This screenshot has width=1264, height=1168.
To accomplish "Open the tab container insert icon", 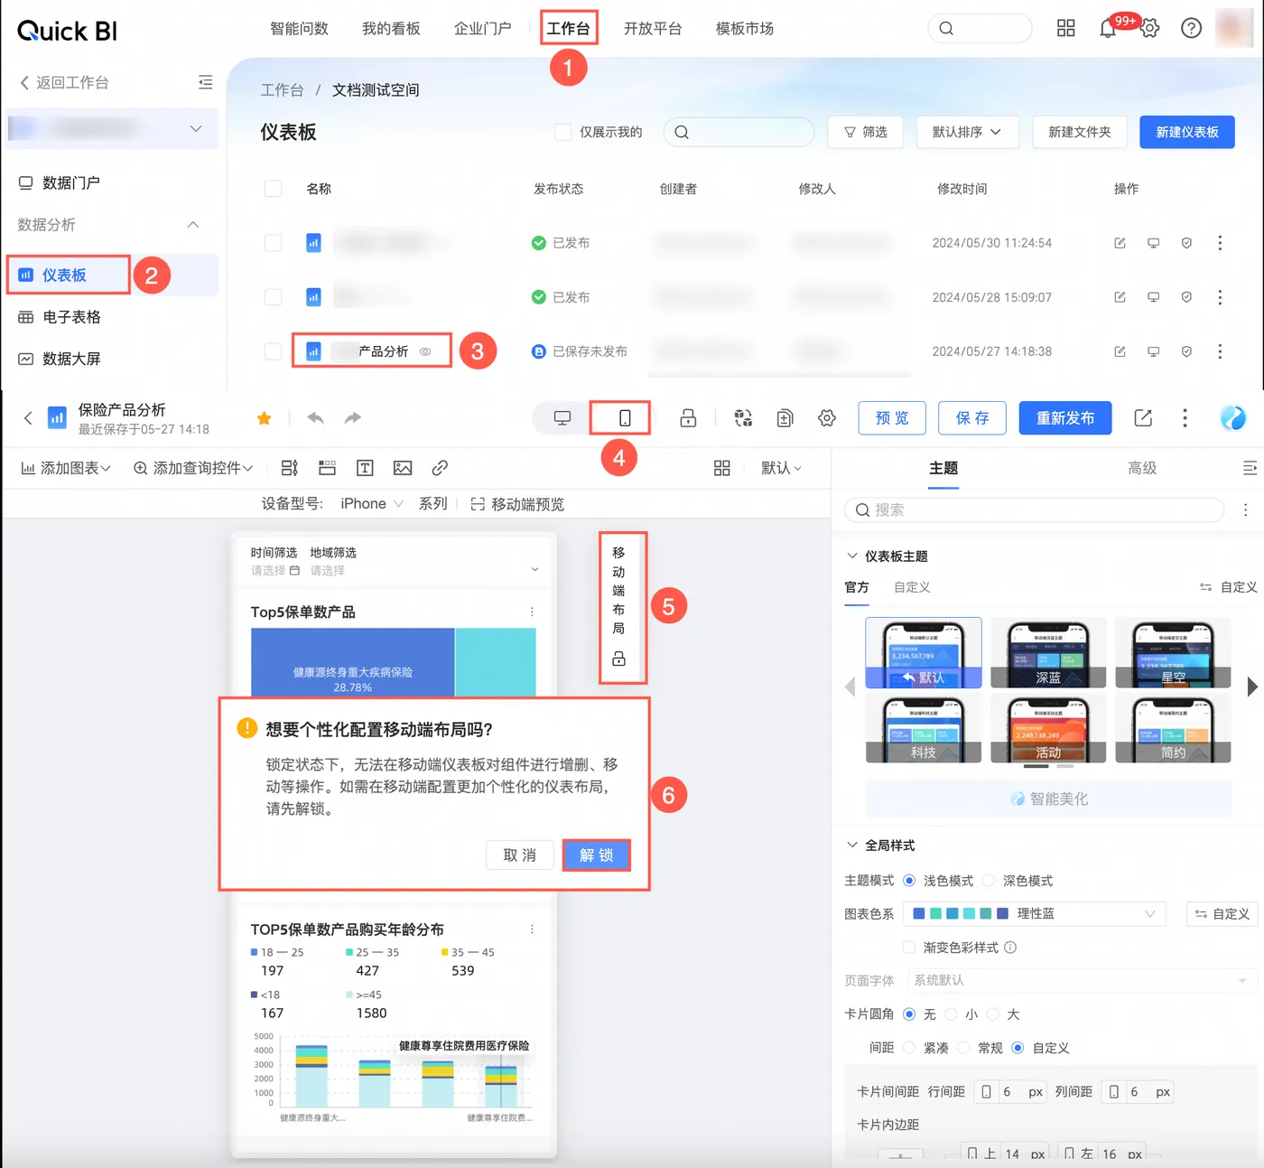I will (327, 468).
